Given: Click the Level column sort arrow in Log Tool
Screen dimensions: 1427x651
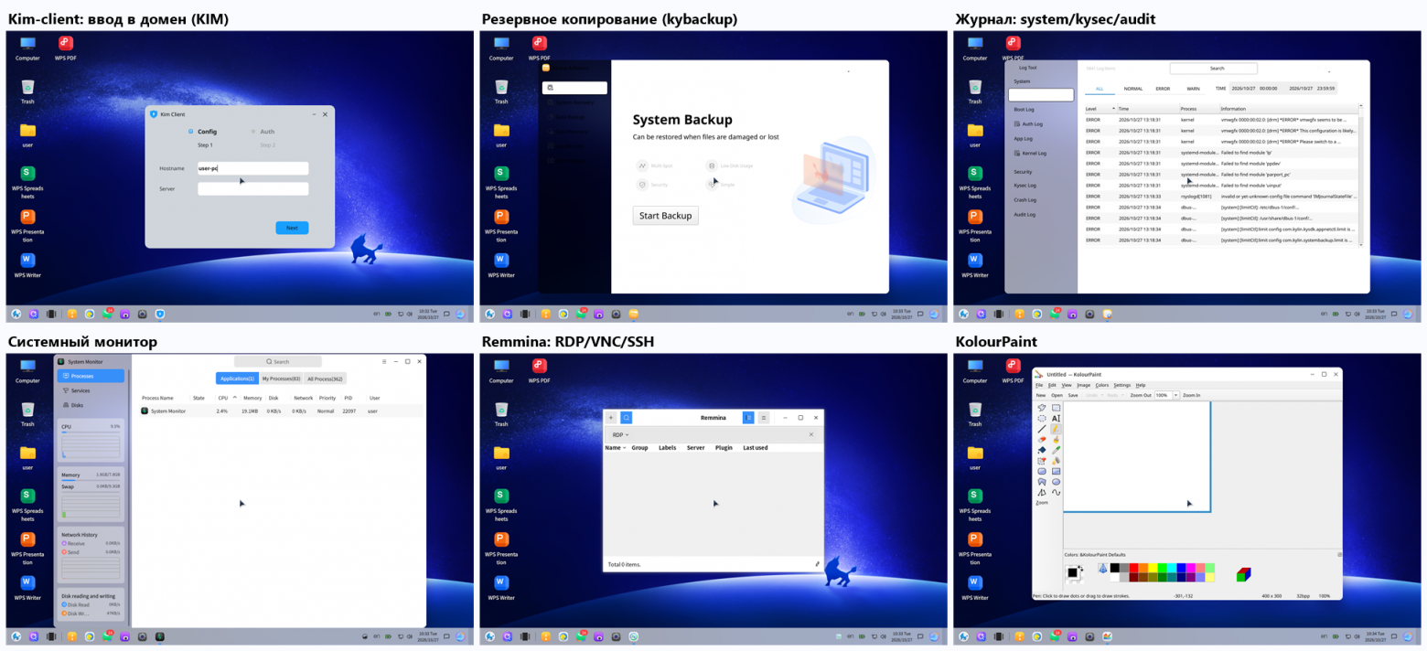Looking at the screenshot, I should (x=1113, y=108).
